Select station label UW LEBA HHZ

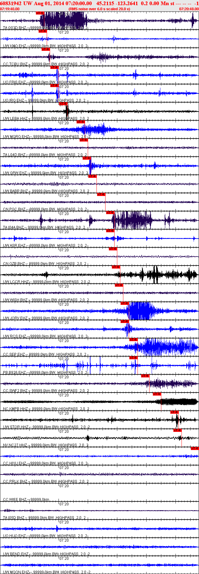(x=15, y=119)
